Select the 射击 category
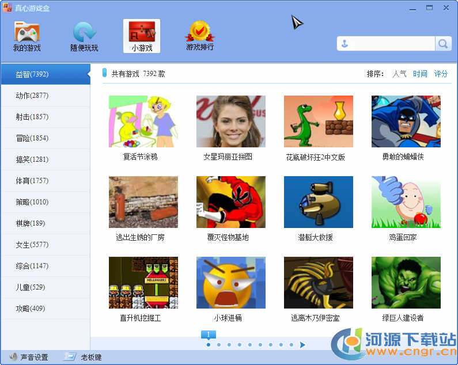Image resolution: width=458 pixels, height=365 pixels. pyautogui.click(x=32, y=117)
